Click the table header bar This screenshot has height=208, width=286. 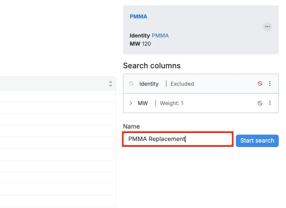tap(54, 84)
